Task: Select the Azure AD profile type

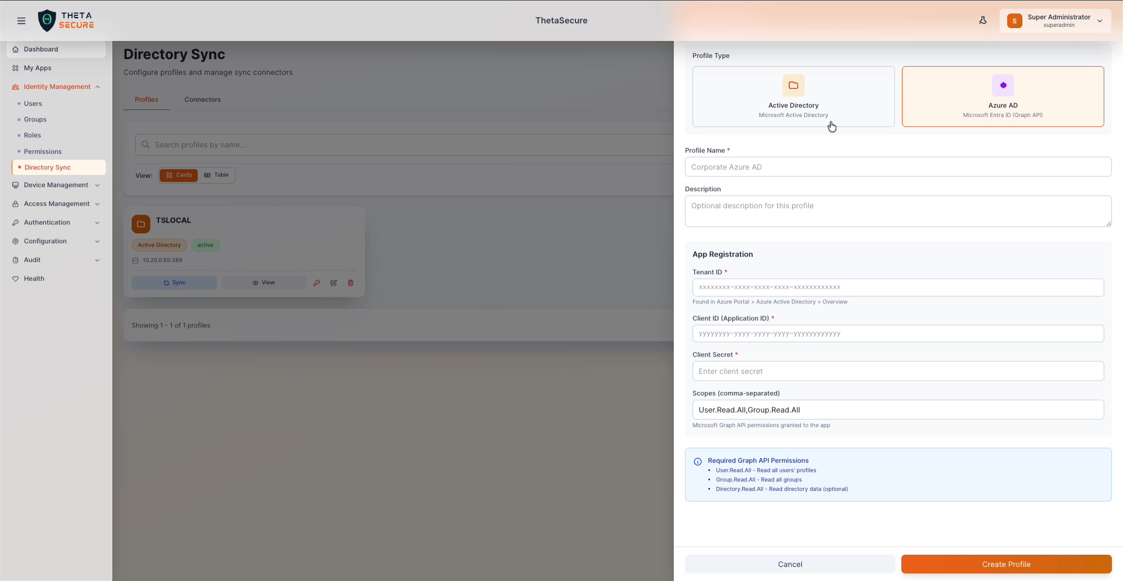Action: tap(1003, 96)
